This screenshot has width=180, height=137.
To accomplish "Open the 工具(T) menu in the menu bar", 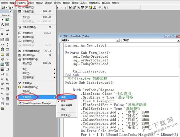I will click(x=84, y=3).
